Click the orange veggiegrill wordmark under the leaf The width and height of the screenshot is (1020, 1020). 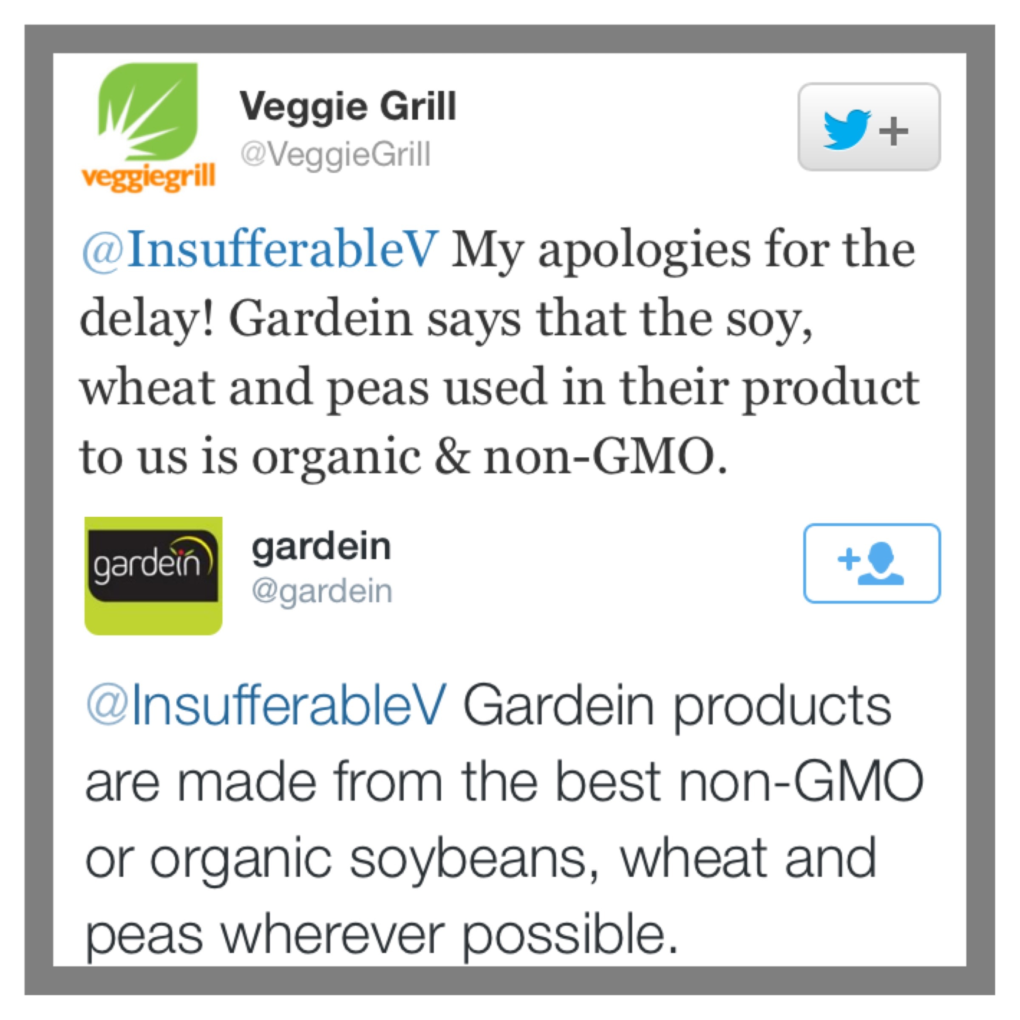pos(149,177)
